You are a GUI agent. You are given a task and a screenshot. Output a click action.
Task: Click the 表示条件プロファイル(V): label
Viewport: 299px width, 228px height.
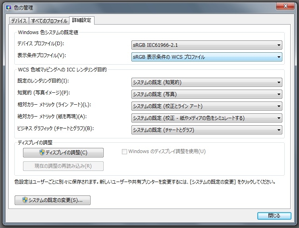click(x=42, y=56)
